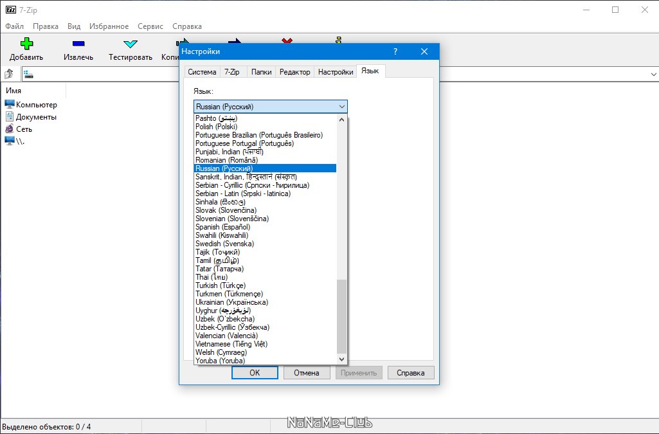Viewport: 659px width, 434px height.
Task: Go up one folder level icon
Action: pos(9,75)
